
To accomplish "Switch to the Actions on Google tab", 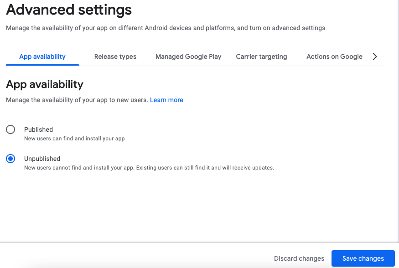I will pos(334,57).
